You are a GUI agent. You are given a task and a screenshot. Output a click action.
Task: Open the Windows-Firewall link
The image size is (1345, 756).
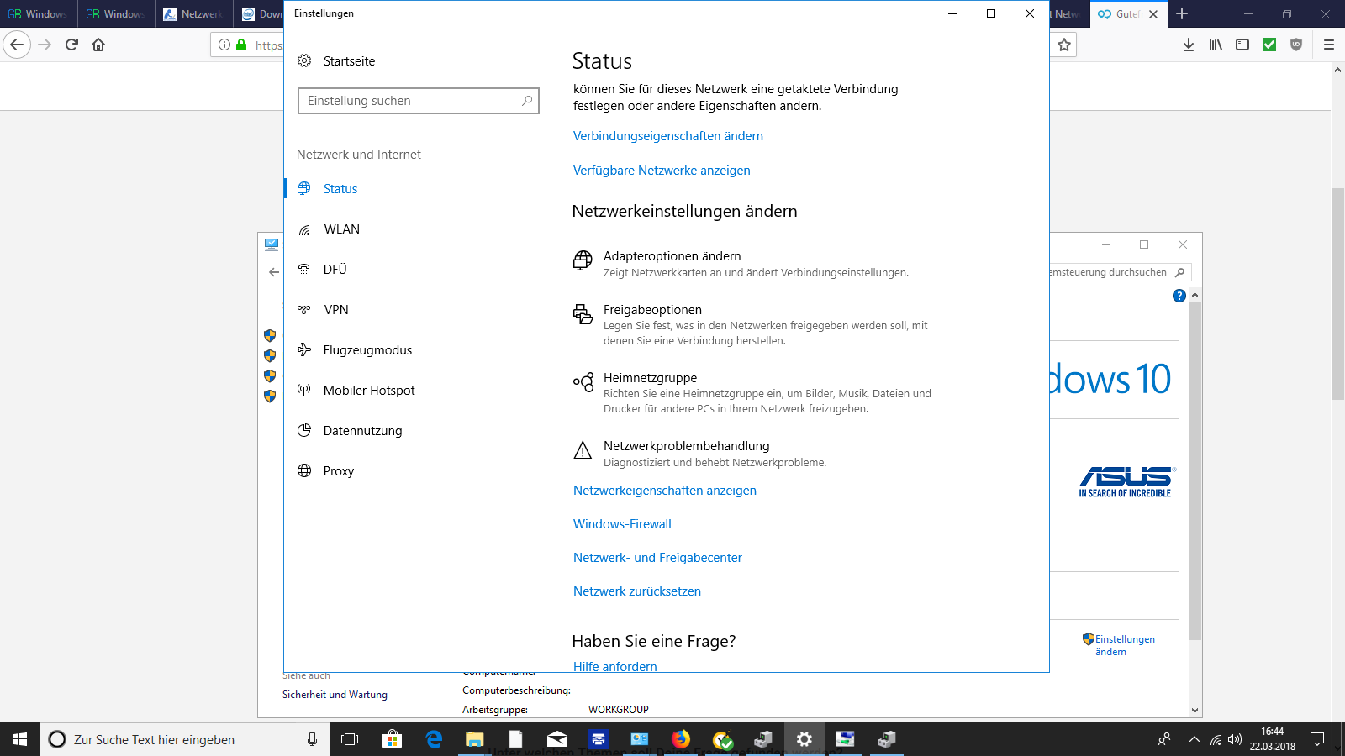[622, 524]
